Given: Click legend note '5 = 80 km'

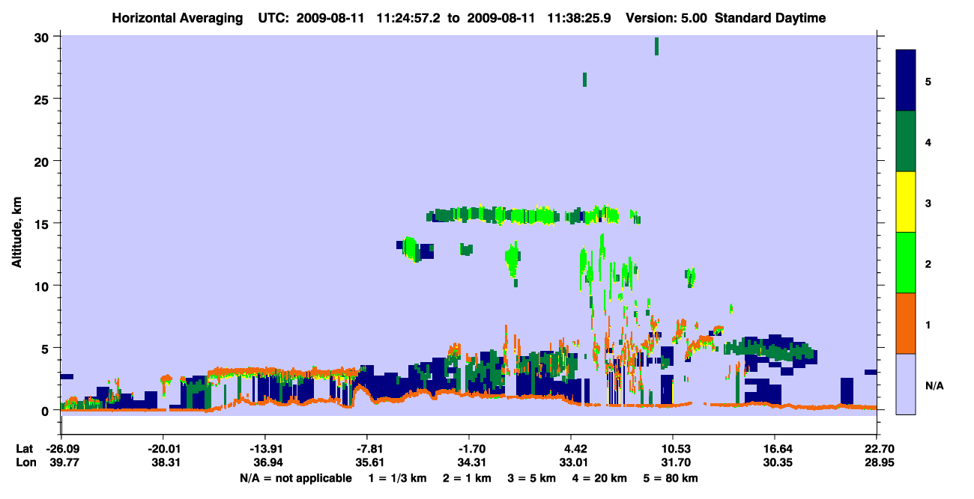Looking at the screenshot, I should click(670, 478).
